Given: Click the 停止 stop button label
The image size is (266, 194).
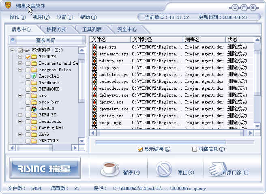Looking at the screenshot, I should [x=185, y=172].
